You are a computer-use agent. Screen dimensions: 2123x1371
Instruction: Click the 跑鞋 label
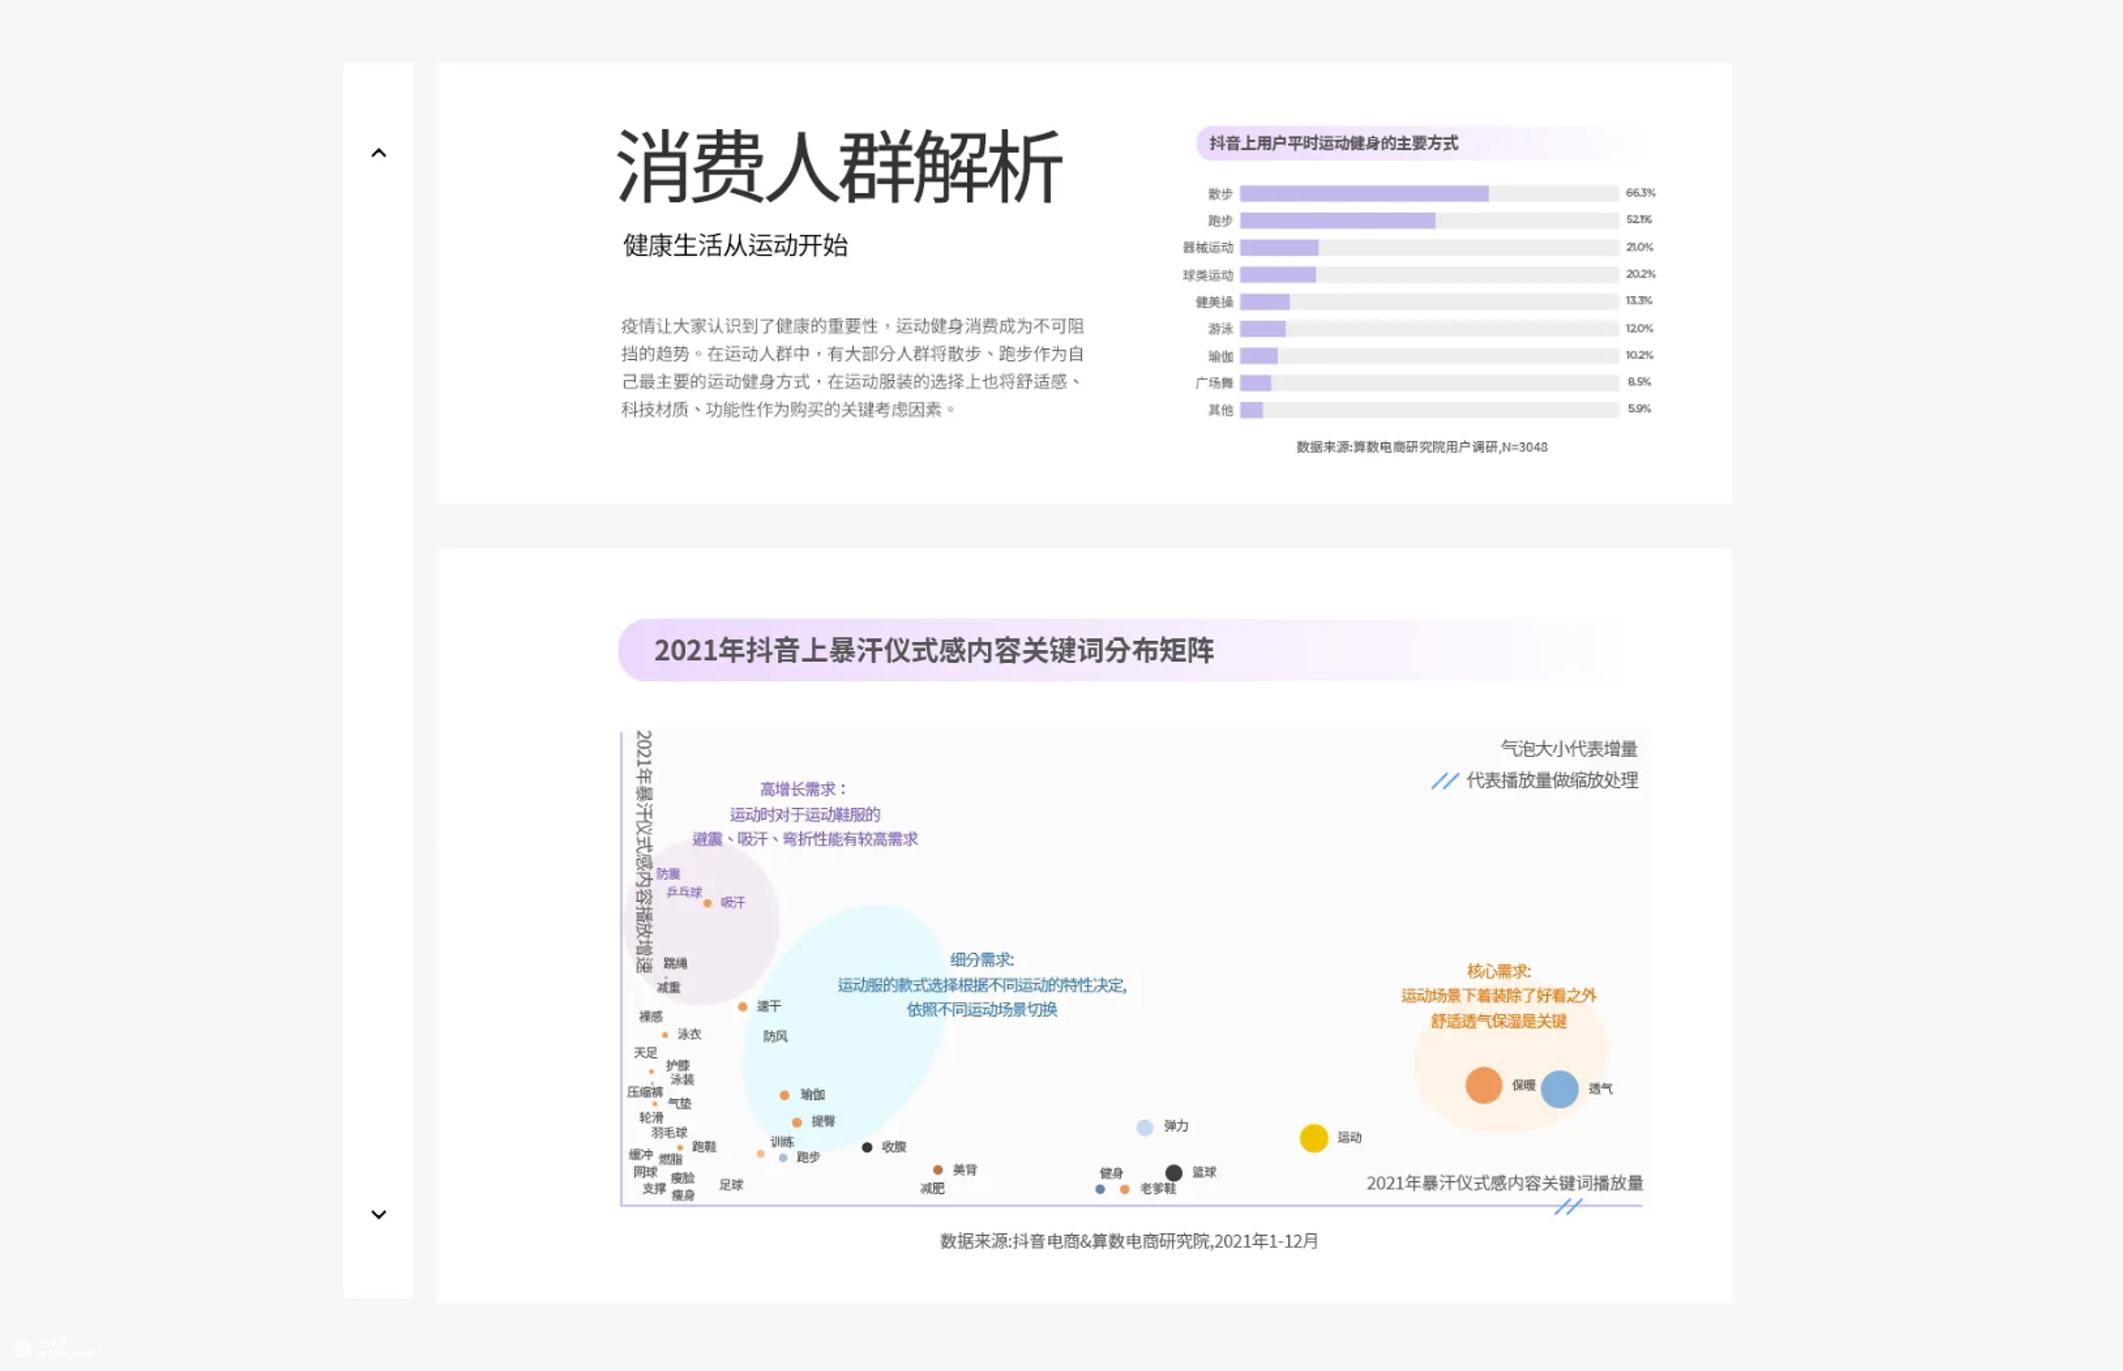pos(704,1147)
